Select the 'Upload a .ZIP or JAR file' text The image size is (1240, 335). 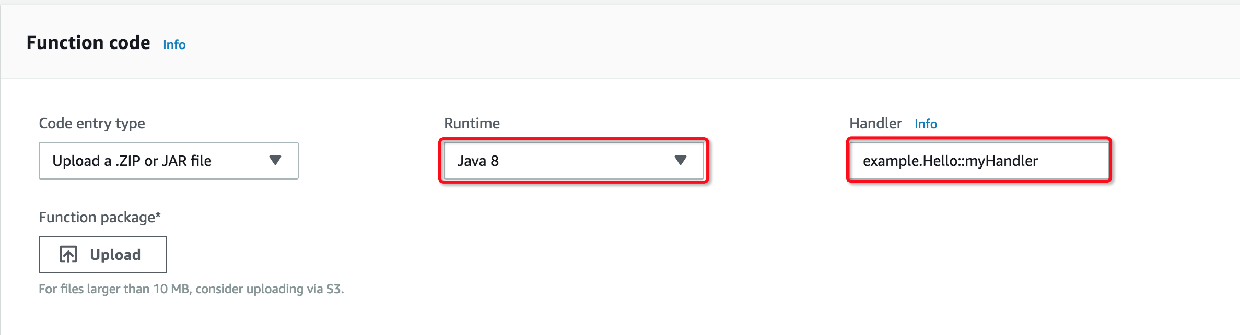(x=132, y=161)
